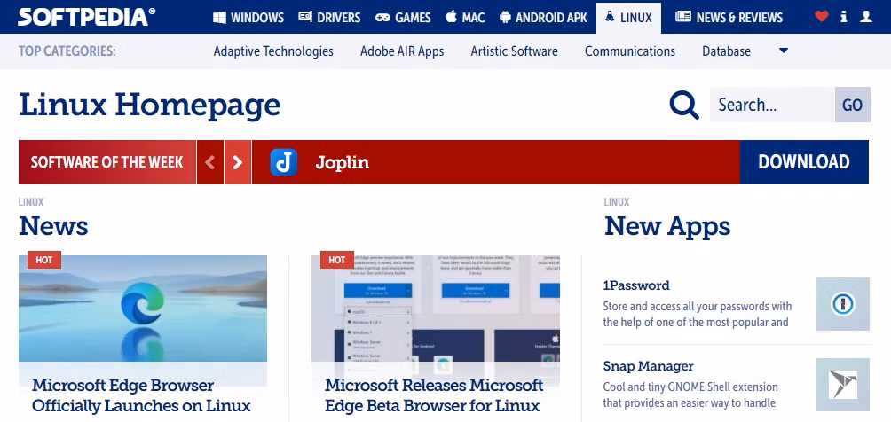Open the Edge browser lake thumbnail

click(143, 309)
